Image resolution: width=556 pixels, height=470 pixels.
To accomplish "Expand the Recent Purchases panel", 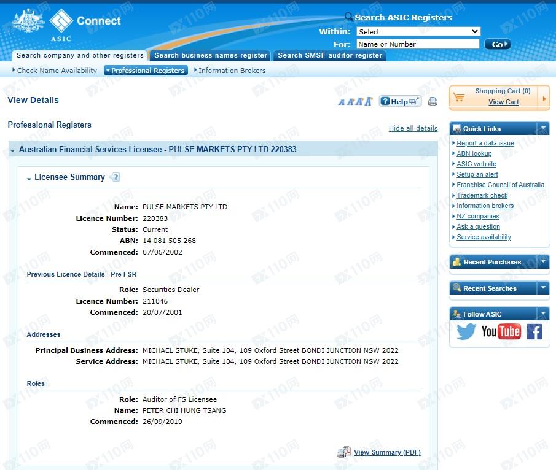I will [x=542, y=262].
